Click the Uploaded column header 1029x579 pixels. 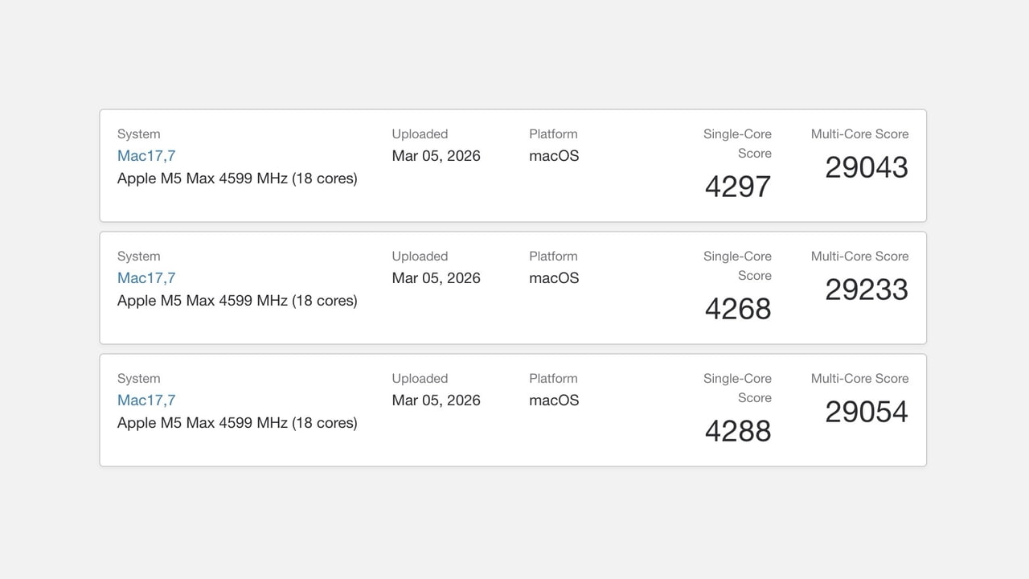(x=420, y=133)
